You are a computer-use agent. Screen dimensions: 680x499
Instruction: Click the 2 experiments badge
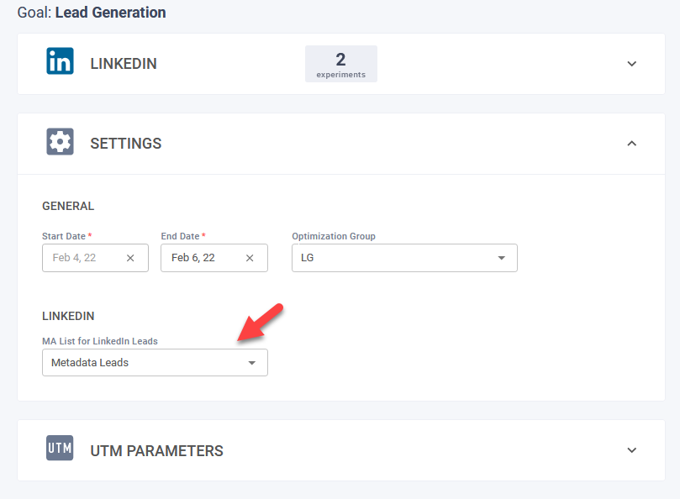340,64
